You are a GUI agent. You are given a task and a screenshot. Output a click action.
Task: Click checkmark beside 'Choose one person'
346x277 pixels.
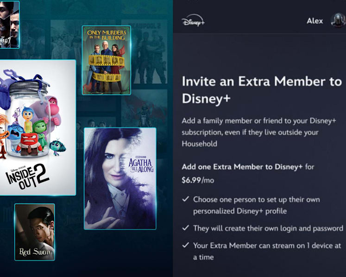tap(186, 199)
